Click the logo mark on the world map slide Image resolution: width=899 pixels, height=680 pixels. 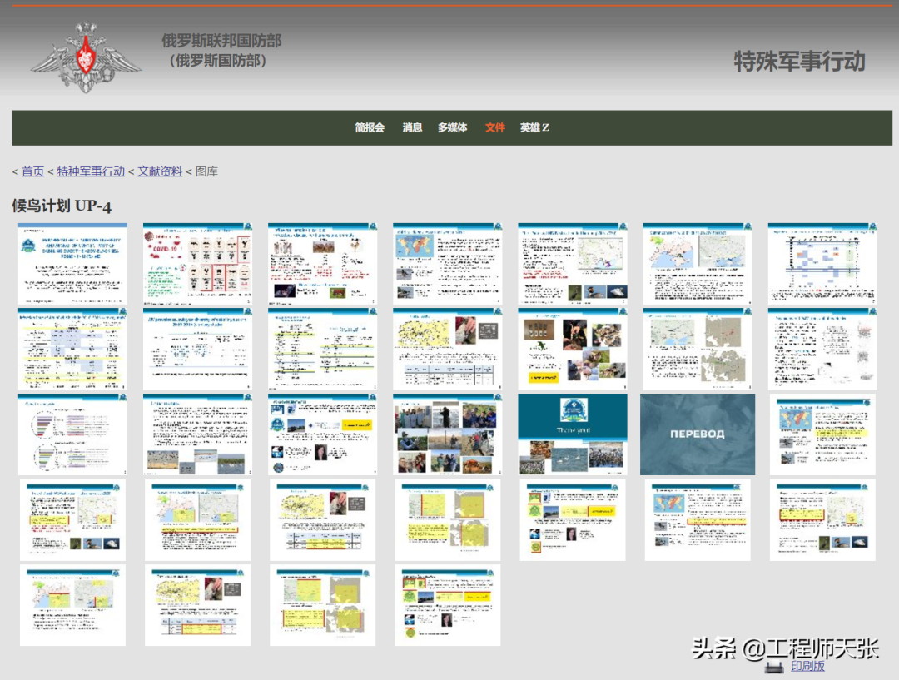(496, 226)
